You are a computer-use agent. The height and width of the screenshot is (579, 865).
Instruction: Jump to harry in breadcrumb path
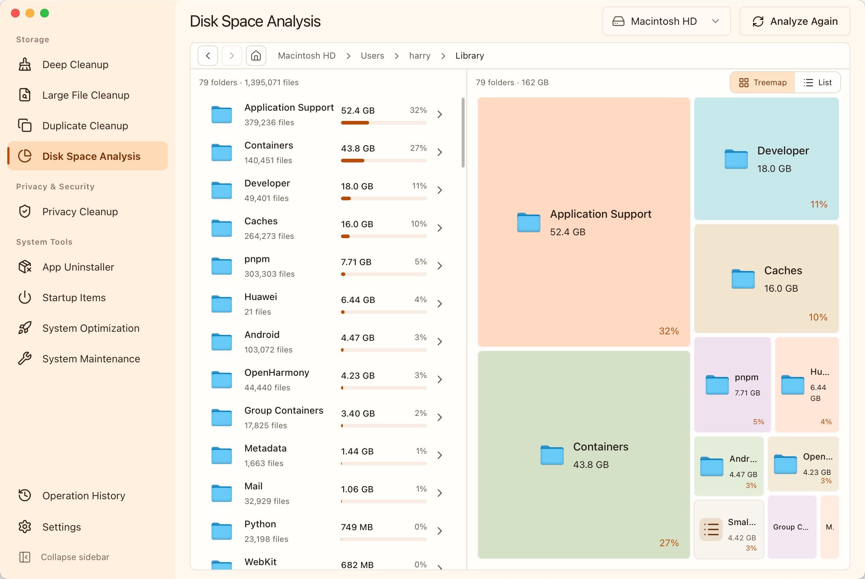420,56
